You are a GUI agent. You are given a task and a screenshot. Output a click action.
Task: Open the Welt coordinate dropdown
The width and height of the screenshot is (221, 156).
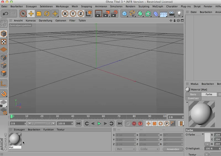click(125, 149)
